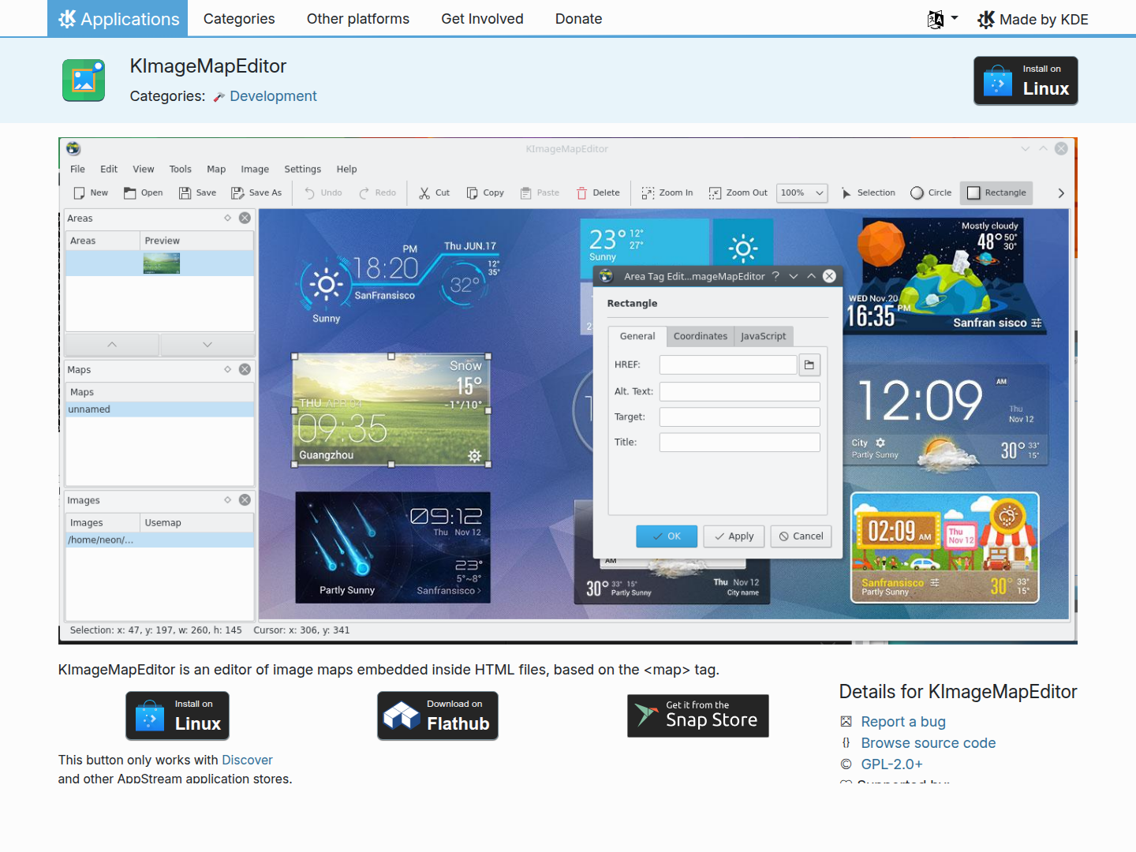Float the Areas panel using diamond icon
The height and width of the screenshot is (852, 1136).
(227, 219)
